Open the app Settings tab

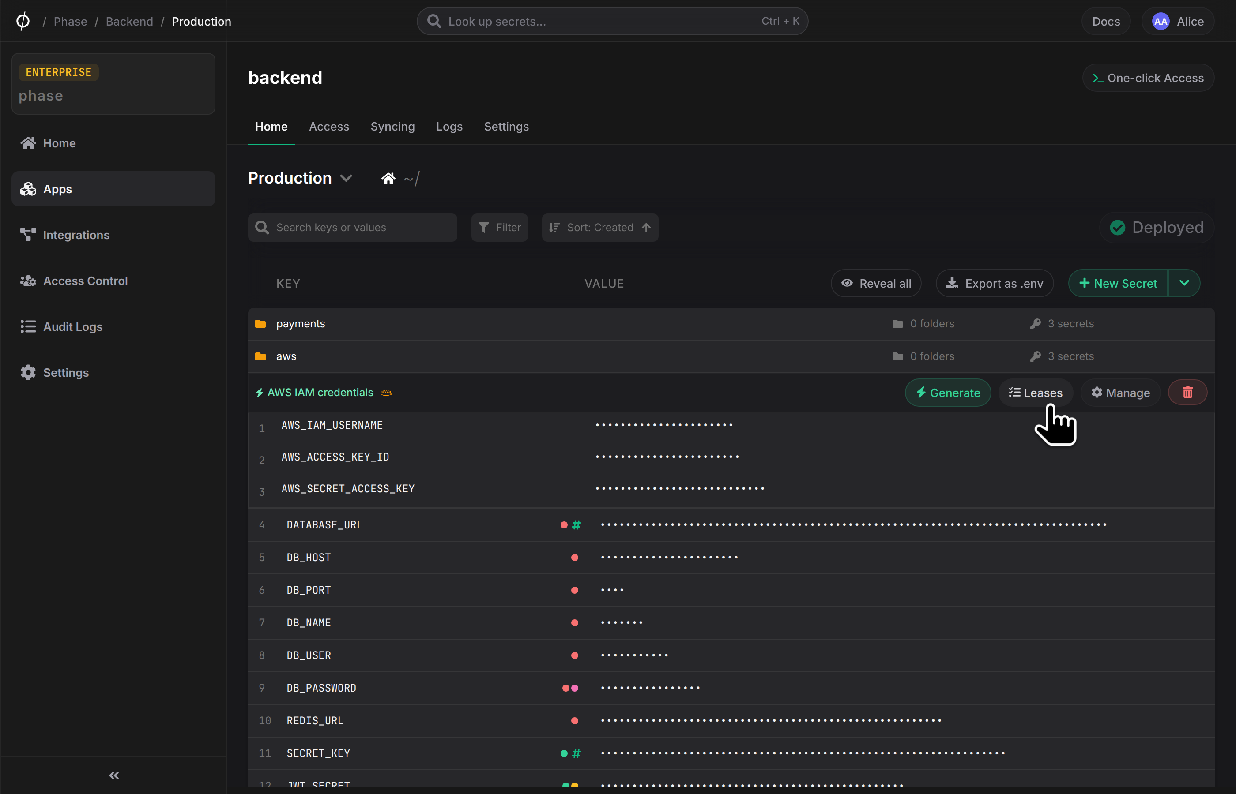[506, 126]
